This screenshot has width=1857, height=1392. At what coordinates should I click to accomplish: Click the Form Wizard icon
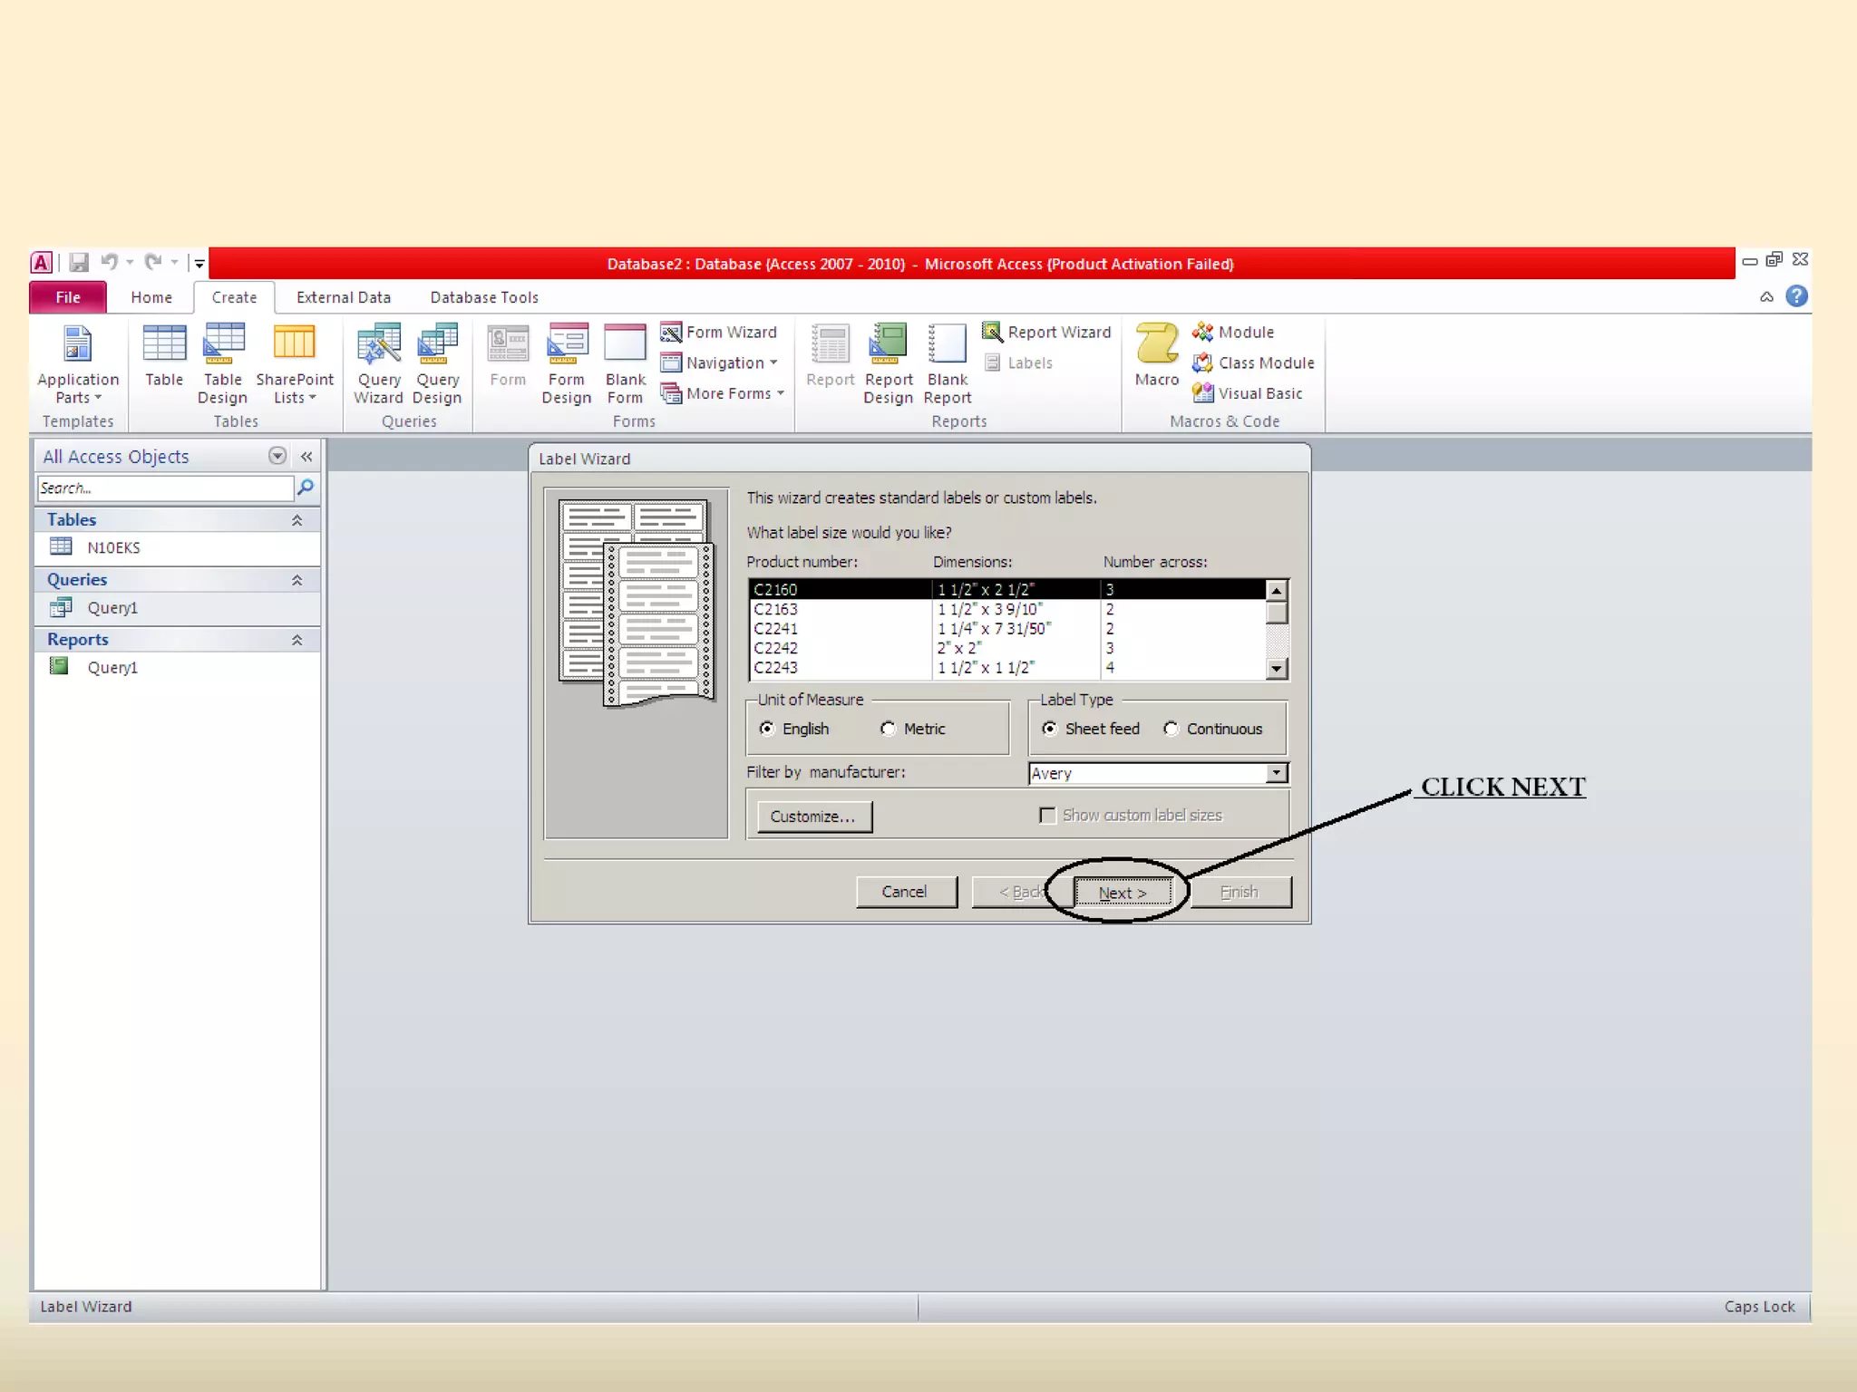click(x=671, y=332)
